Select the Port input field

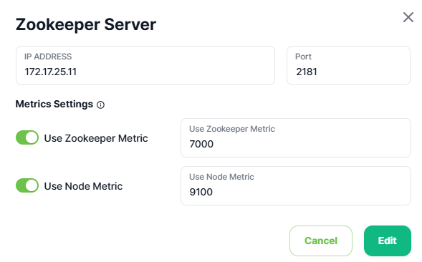348,65
